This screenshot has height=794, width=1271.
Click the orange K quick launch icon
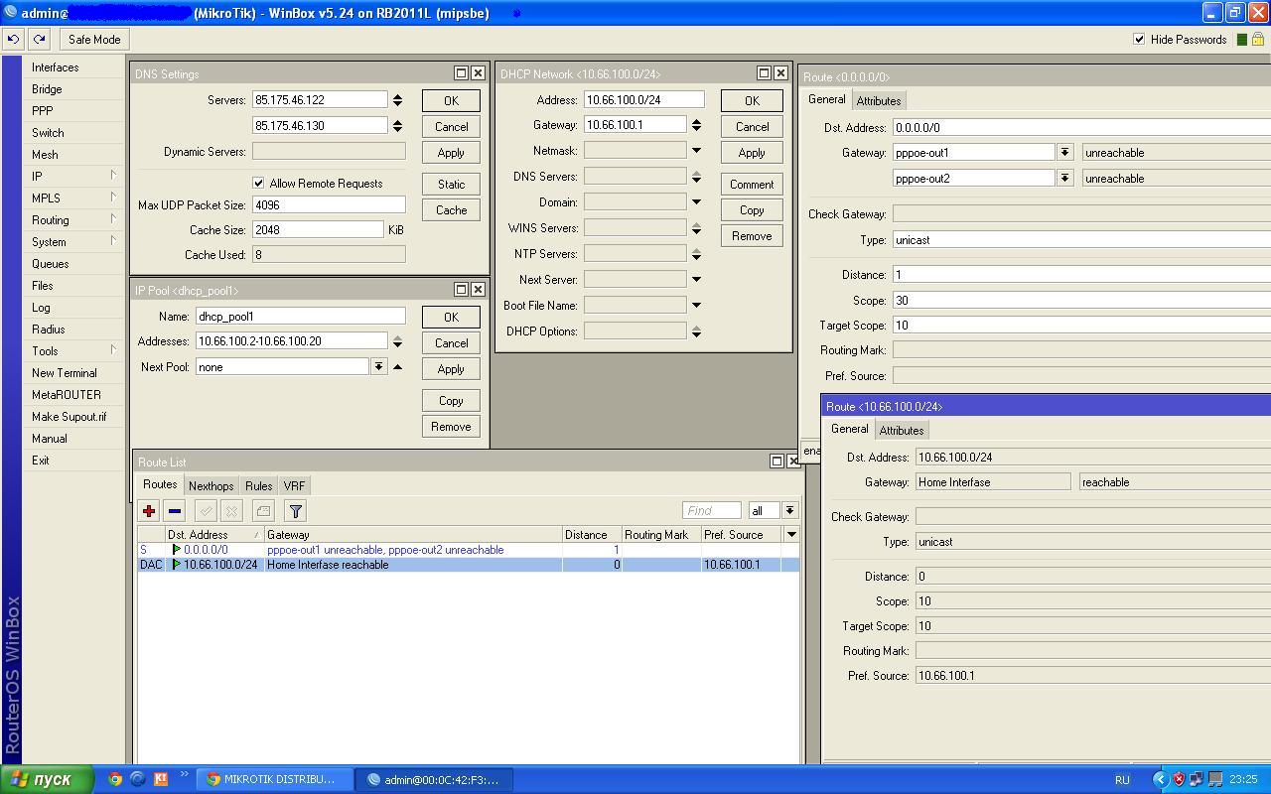pos(161,779)
